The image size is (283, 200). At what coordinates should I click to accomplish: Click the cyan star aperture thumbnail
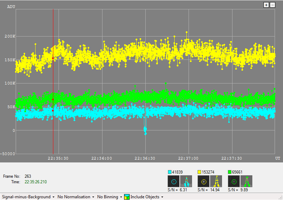tap(173, 181)
